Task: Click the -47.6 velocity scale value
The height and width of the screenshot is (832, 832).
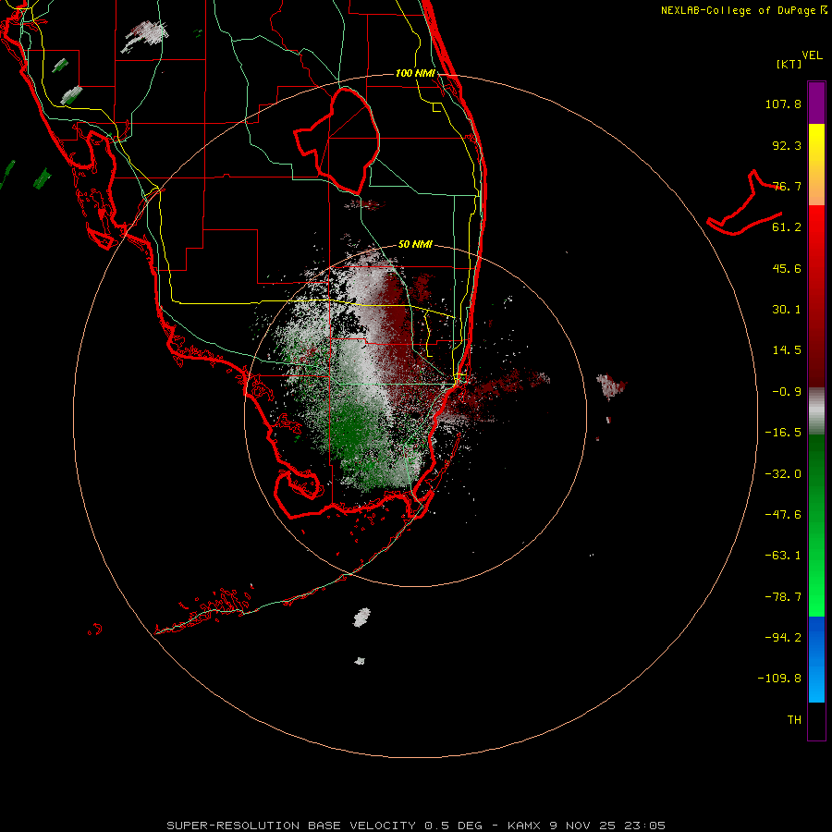Action: pos(783,515)
